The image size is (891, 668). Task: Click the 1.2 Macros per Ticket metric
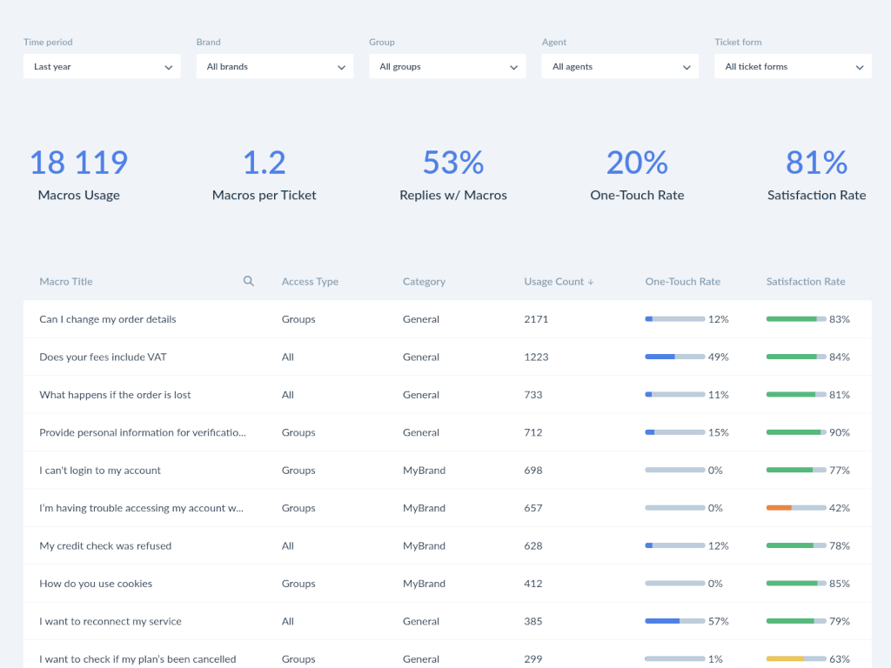pyautogui.click(x=265, y=175)
